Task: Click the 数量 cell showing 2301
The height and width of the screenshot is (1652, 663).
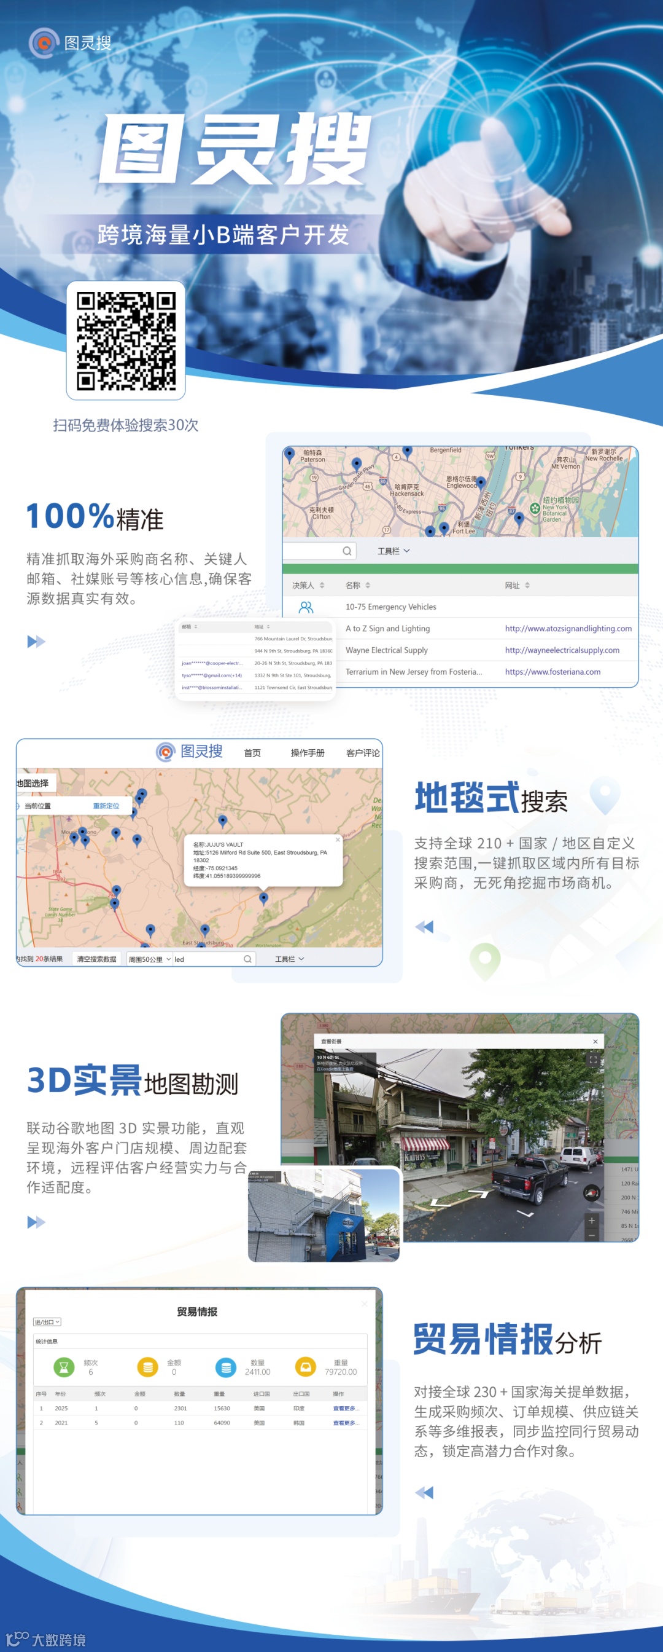Action: tap(180, 1408)
